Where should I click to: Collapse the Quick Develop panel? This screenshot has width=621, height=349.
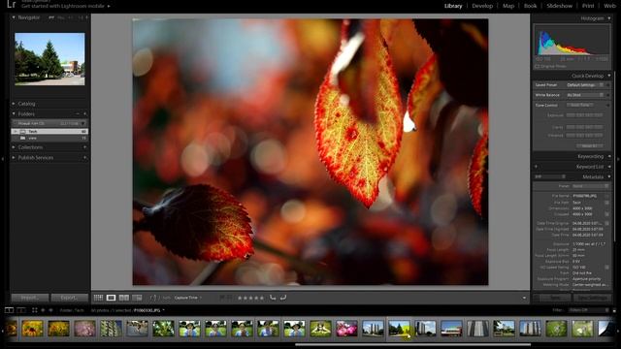pyautogui.click(x=609, y=76)
